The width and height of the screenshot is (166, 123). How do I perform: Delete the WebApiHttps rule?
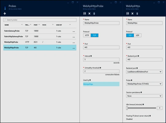pos(137,13)
